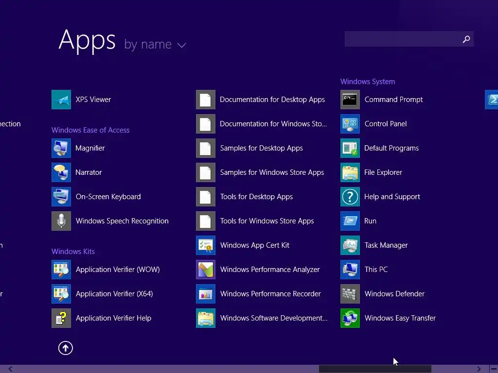Select the Windows Ease of Access header

[x=90, y=130]
